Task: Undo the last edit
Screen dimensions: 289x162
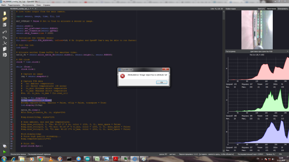Action: [x=5, y=32]
